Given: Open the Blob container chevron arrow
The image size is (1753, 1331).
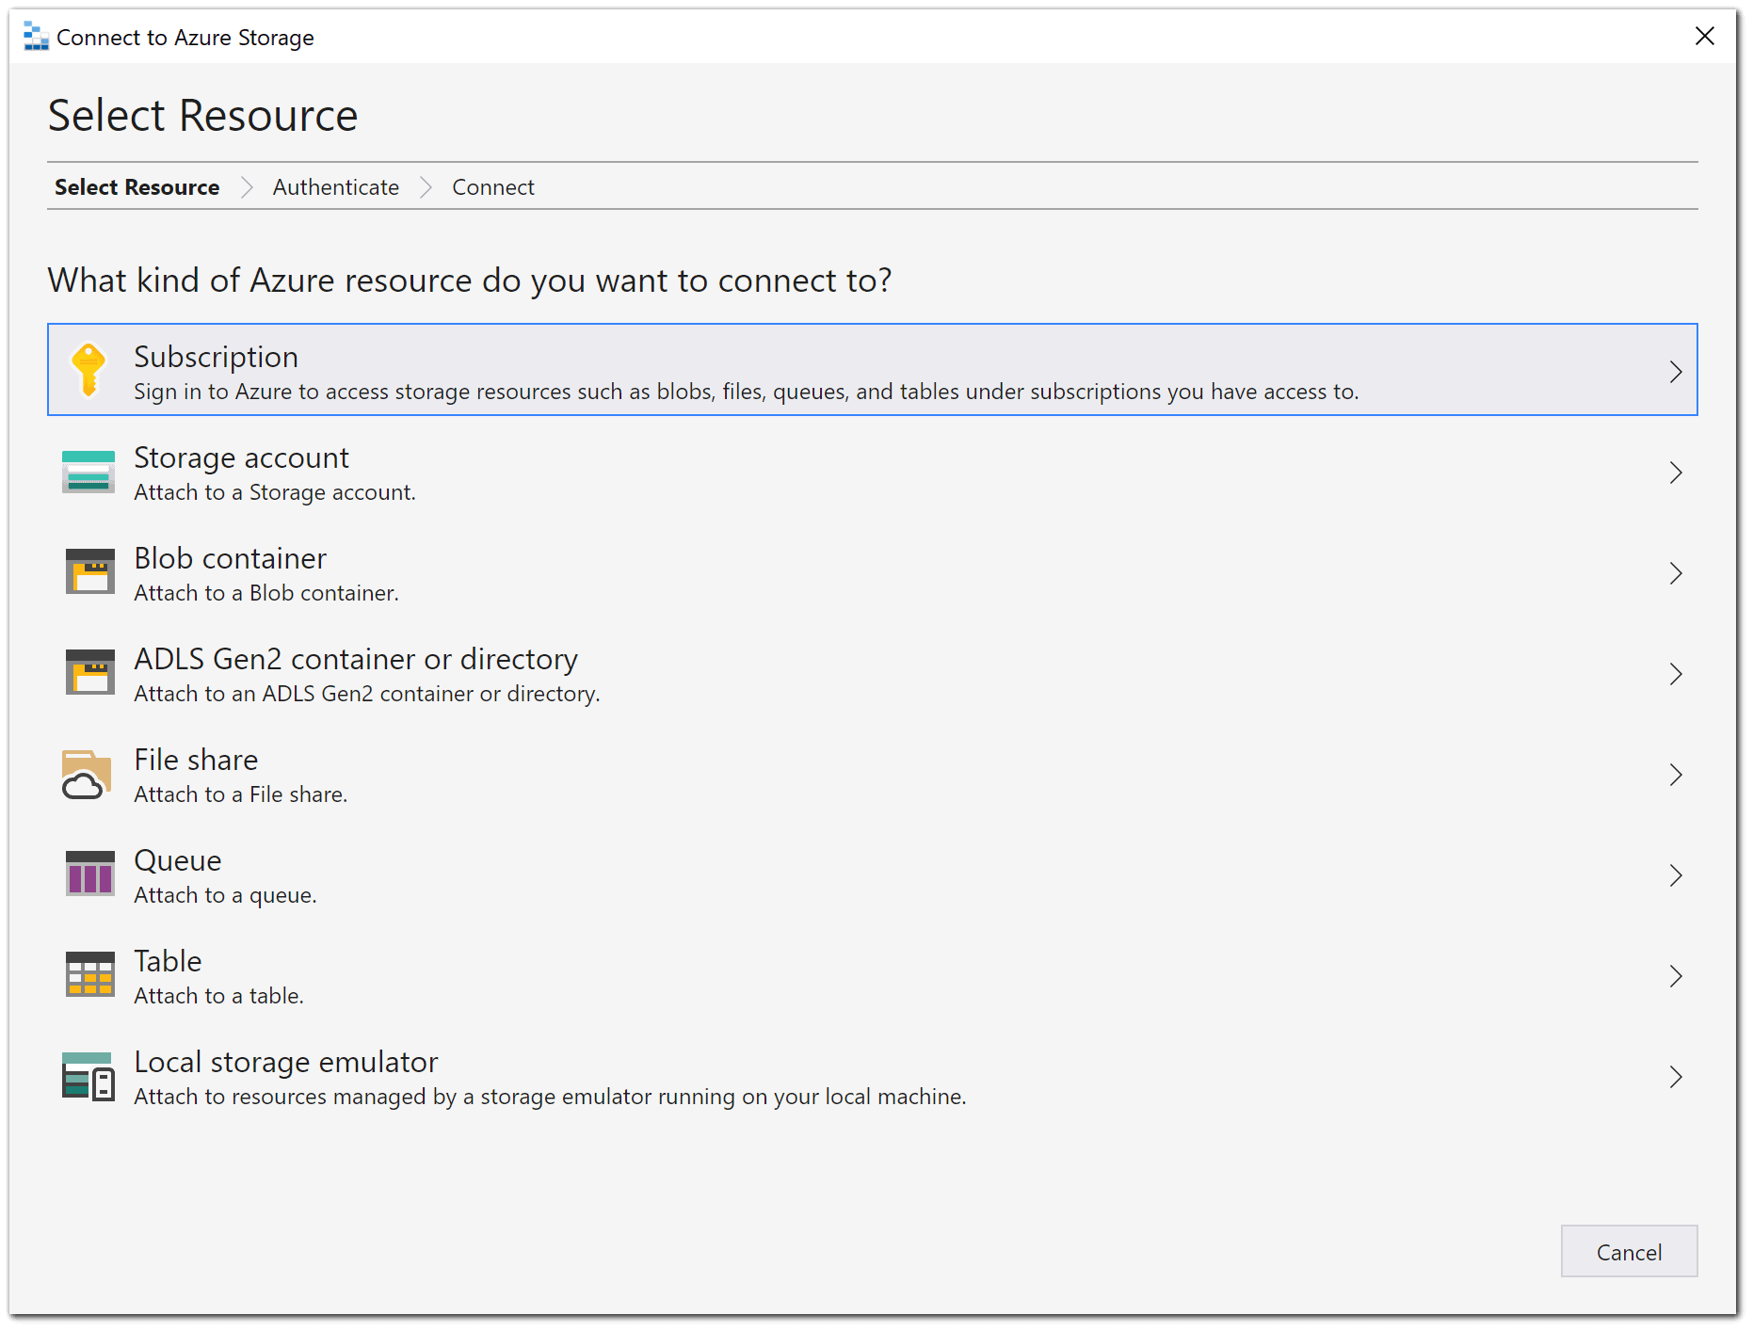Looking at the screenshot, I should tap(1677, 573).
